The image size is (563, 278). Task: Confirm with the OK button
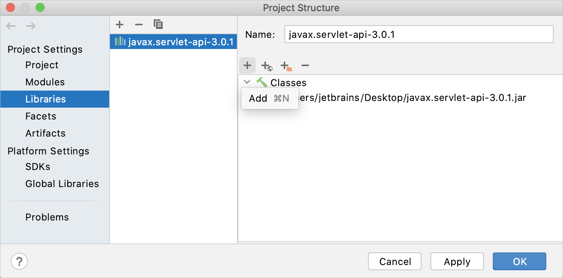[520, 262]
